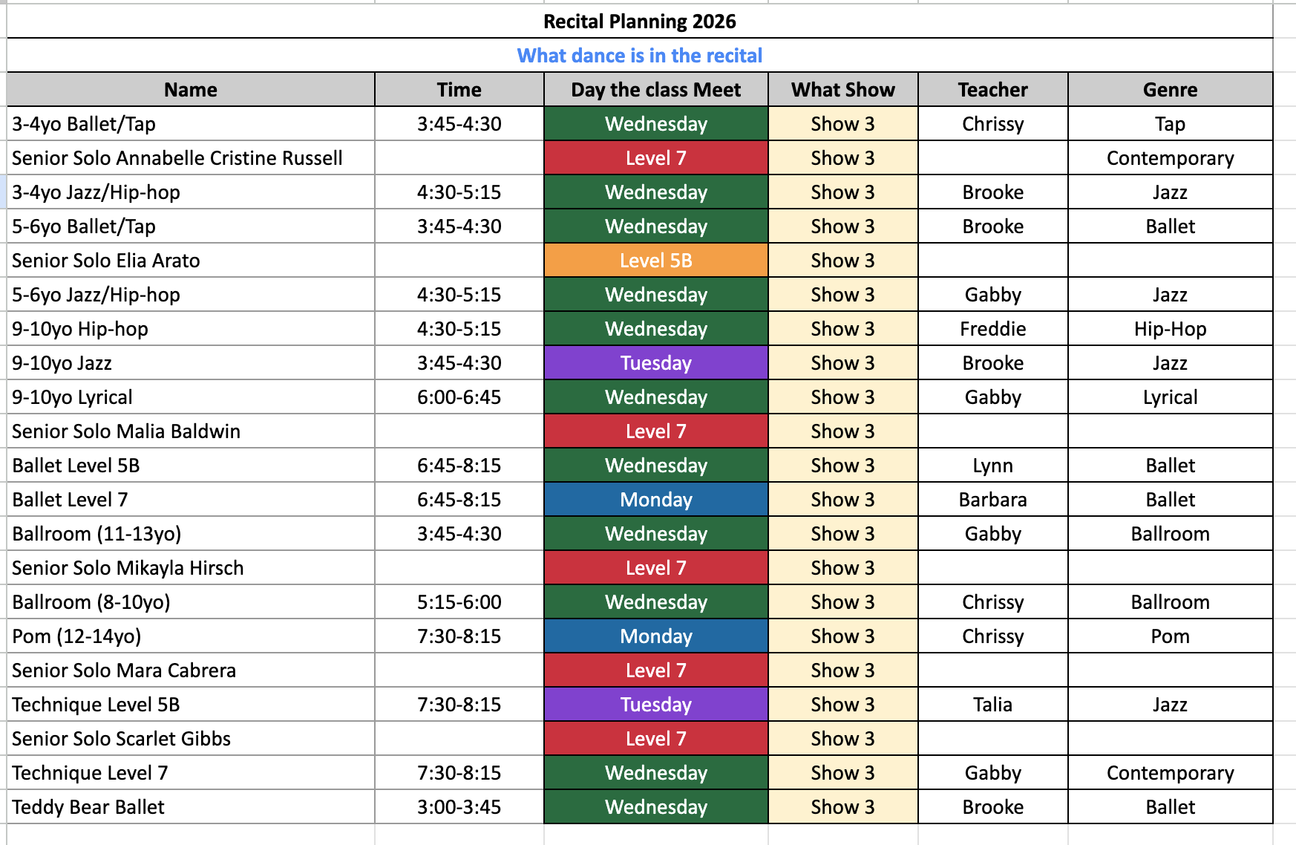Click the Genre column header
This screenshot has height=845, width=1296.
1170,90
